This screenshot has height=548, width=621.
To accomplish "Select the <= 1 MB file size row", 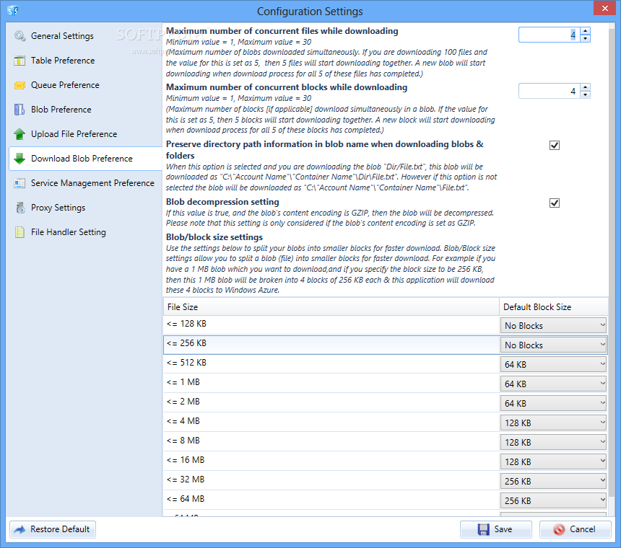I will [331, 383].
